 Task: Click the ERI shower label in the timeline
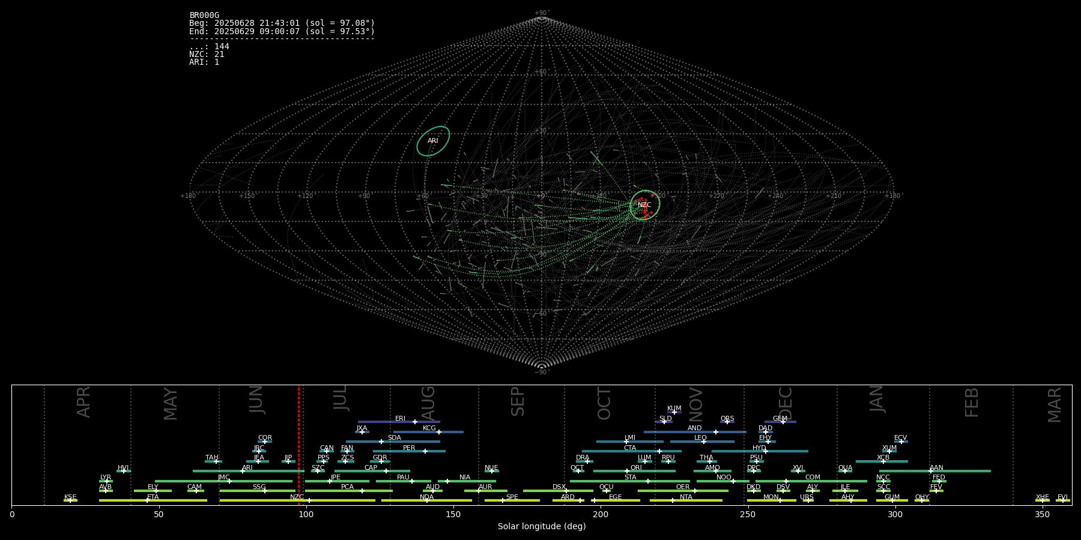(400, 419)
